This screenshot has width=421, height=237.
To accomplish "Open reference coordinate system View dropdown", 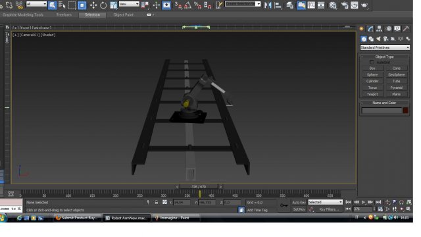I will [129, 4].
